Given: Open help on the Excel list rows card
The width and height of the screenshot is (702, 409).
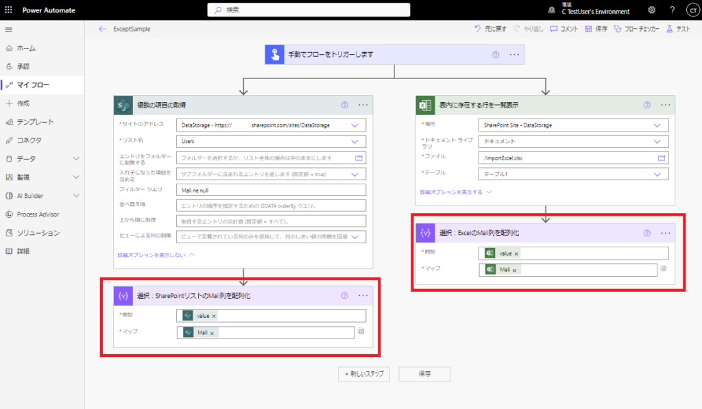Looking at the screenshot, I should point(647,105).
